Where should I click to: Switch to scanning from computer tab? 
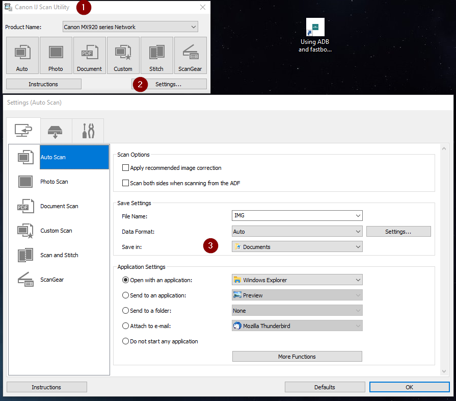tap(23, 131)
